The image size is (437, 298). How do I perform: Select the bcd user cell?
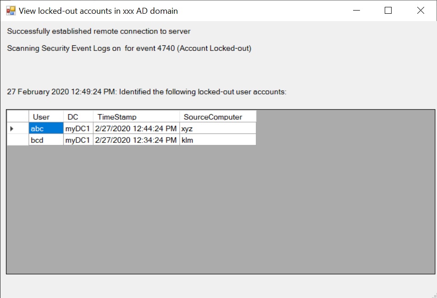click(x=46, y=140)
